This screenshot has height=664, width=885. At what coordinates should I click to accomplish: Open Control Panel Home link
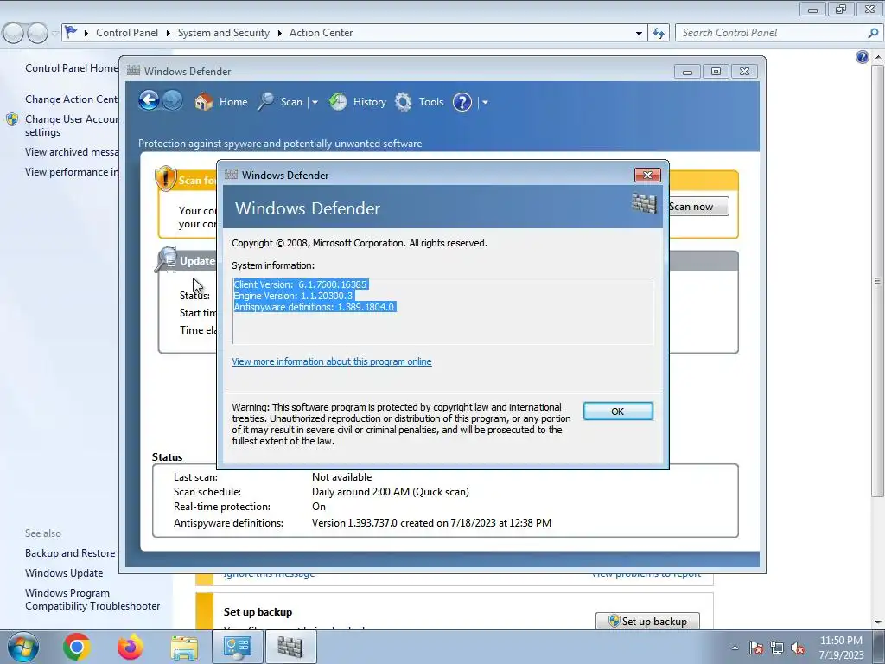coord(72,68)
